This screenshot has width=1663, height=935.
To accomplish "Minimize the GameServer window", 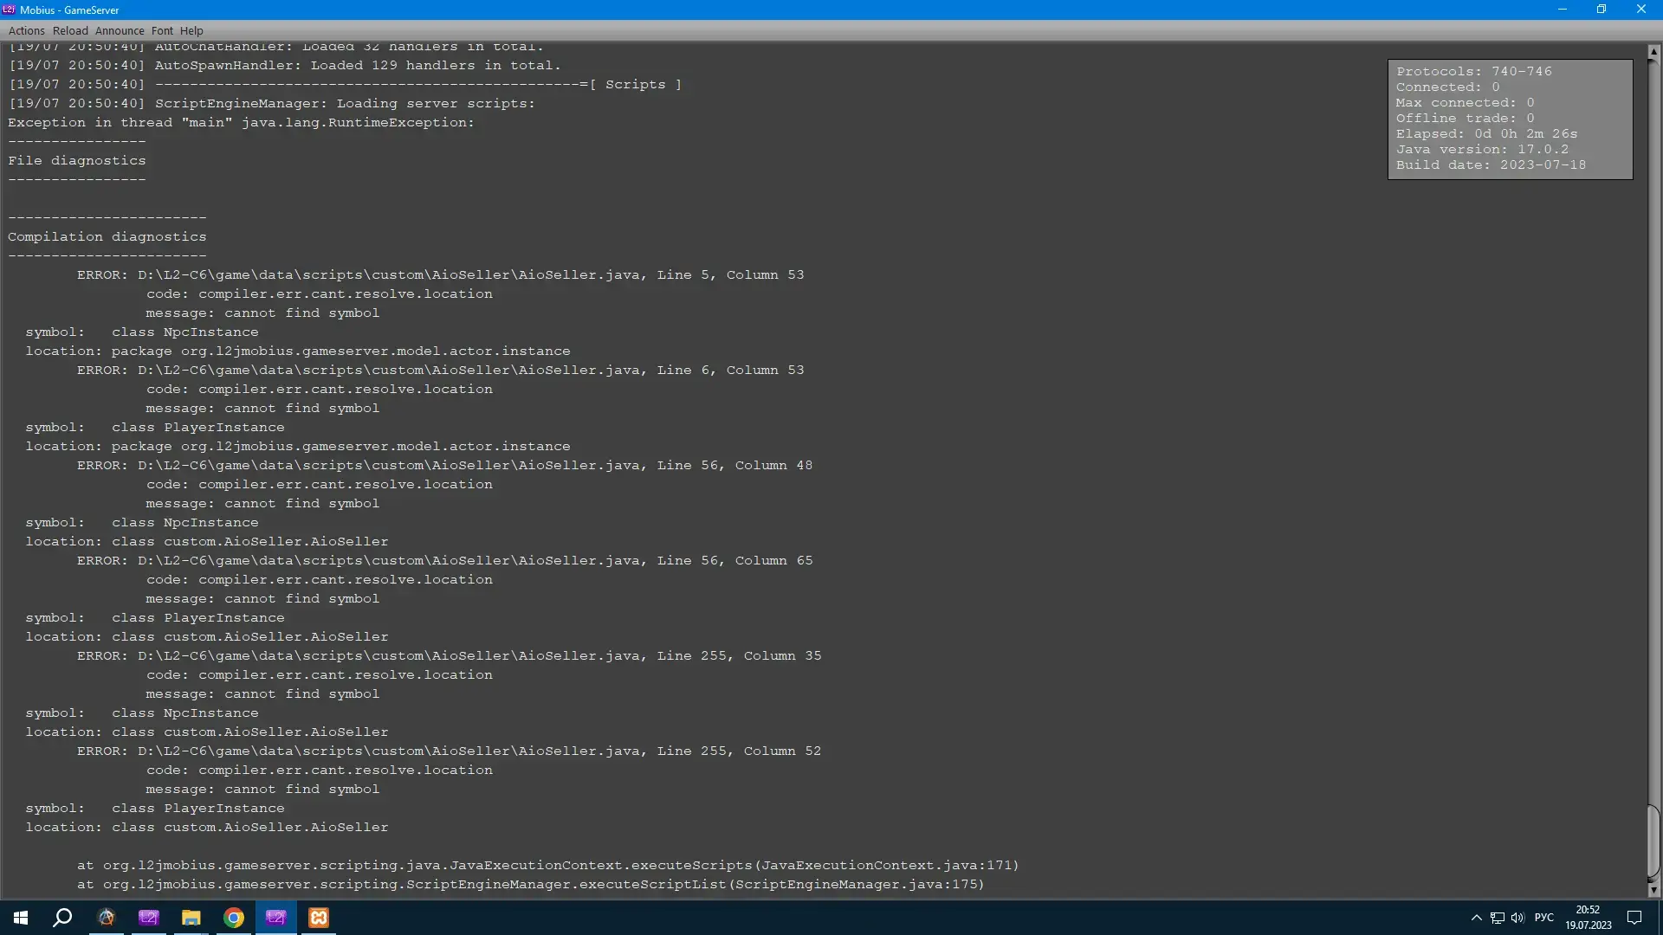I will [1563, 10].
